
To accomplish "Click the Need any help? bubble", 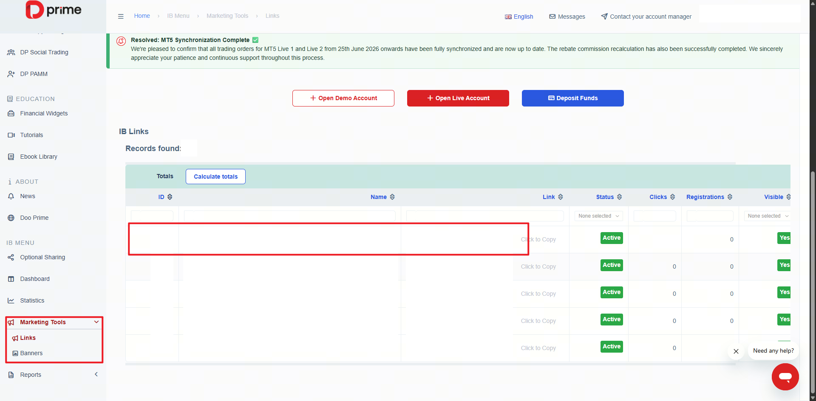I will (773, 351).
